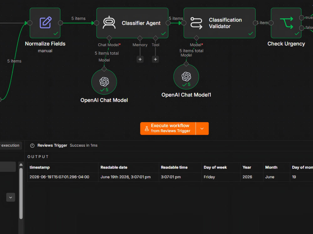Click the timestamp column header

coord(63,168)
